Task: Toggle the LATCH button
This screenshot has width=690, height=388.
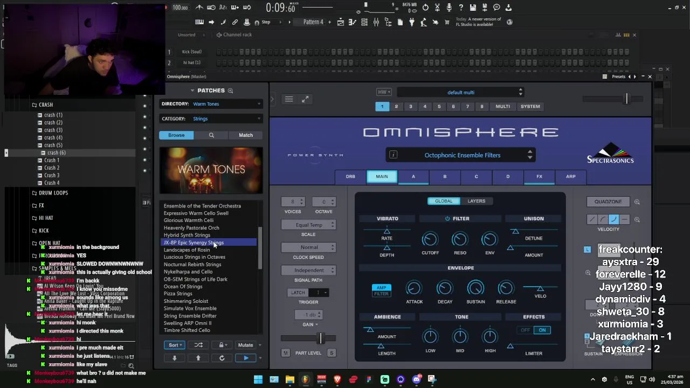Action: (298, 293)
